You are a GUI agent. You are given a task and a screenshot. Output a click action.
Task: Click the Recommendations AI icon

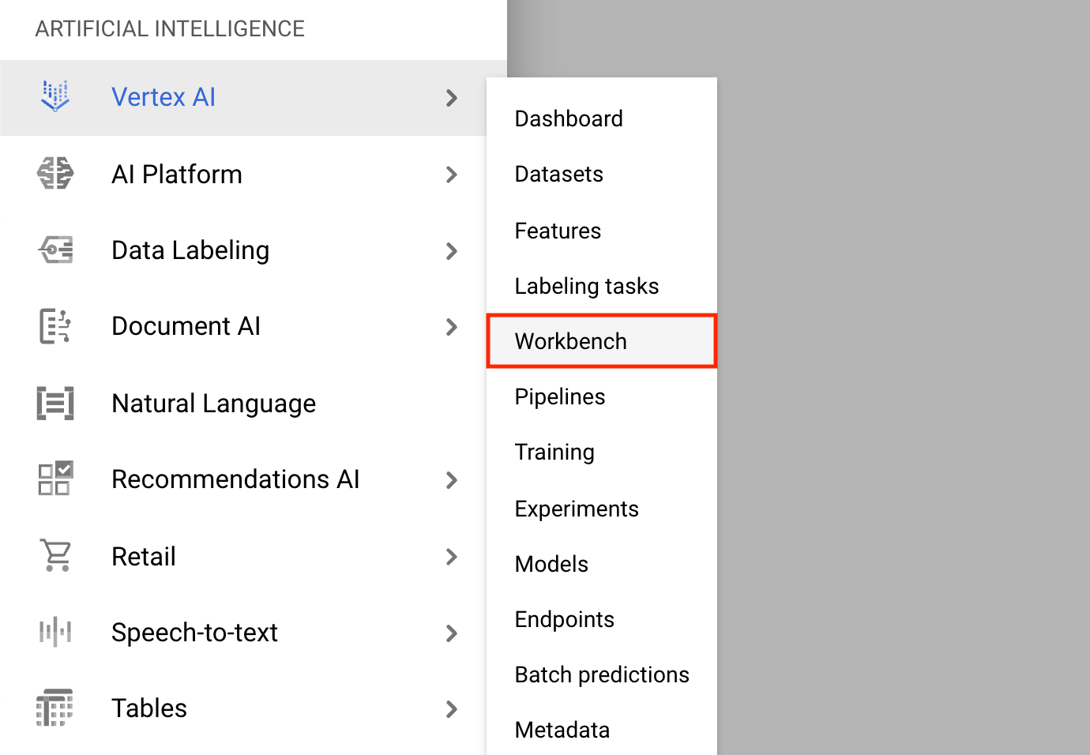coord(55,479)
